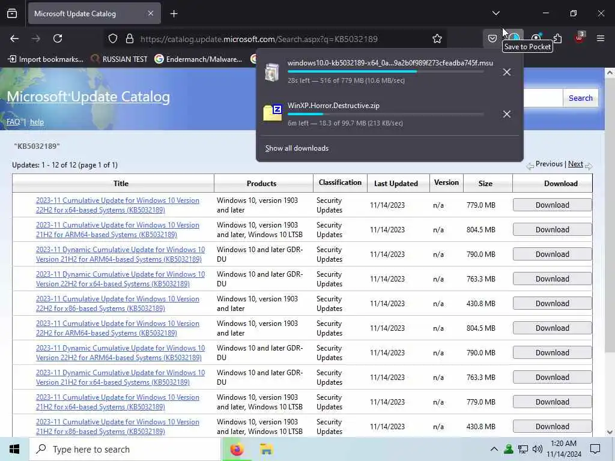This screenshot has height=461, width=615.
Task: Open Dynamic Cumulative Update 22H2 x64 link
Action: click(120, 279)
